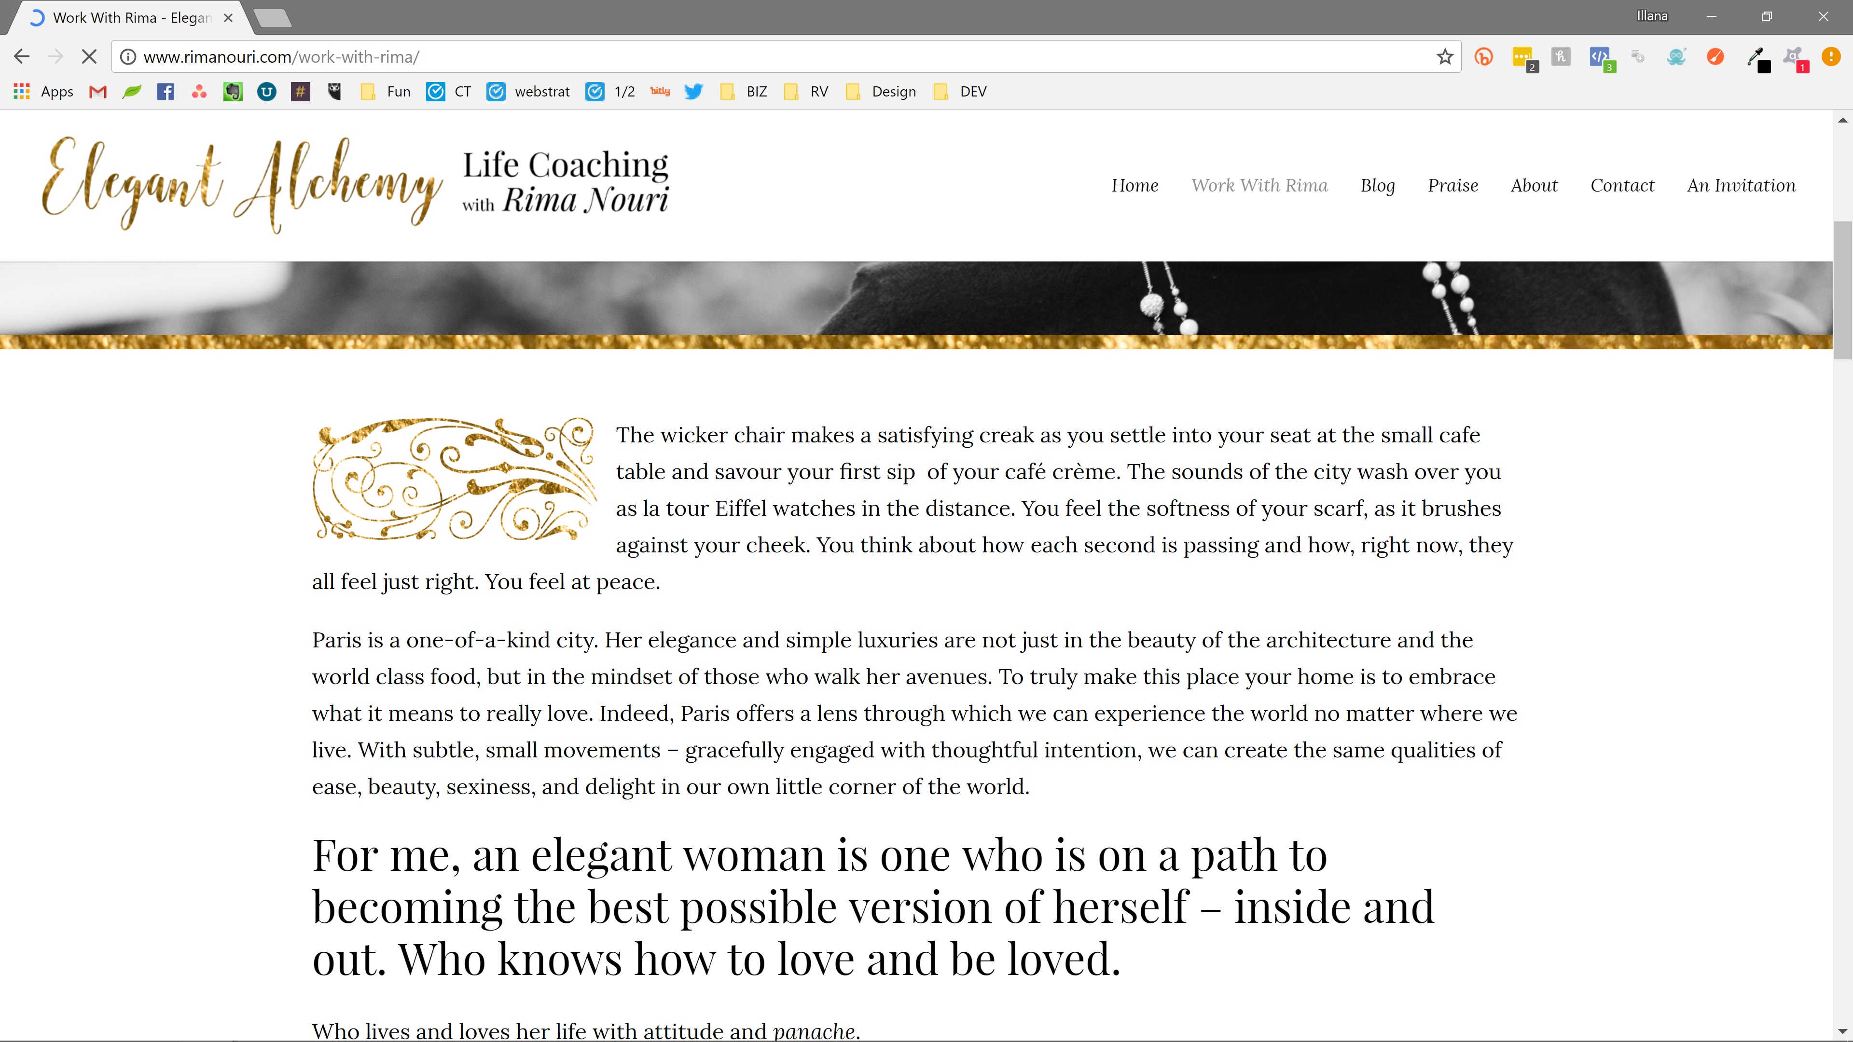Screen dimensions: 1853x1042
Task: Bookmark this page with the star icon
Action: click(1444, 57)
